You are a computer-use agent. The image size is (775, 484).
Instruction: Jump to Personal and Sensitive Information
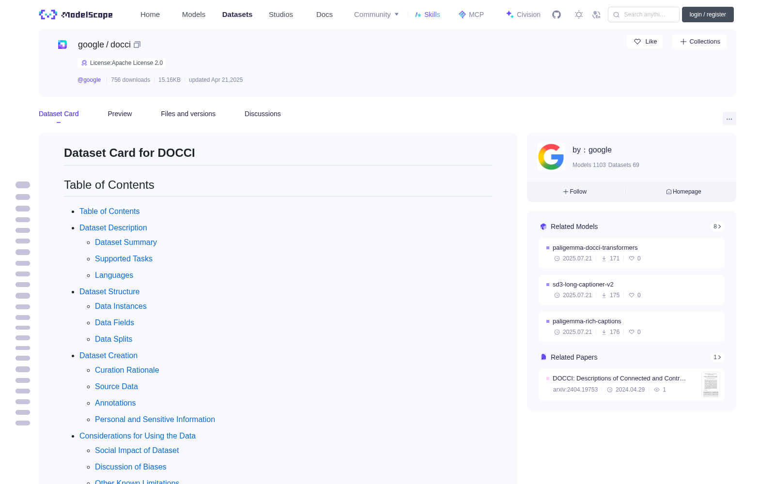[155, 420]
